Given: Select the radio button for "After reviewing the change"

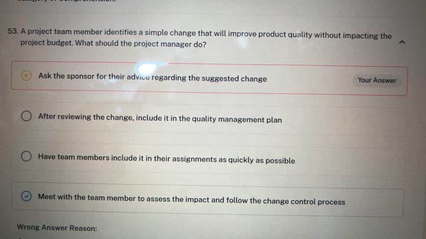Looking at the screenshot, I should tap(27, 116).
